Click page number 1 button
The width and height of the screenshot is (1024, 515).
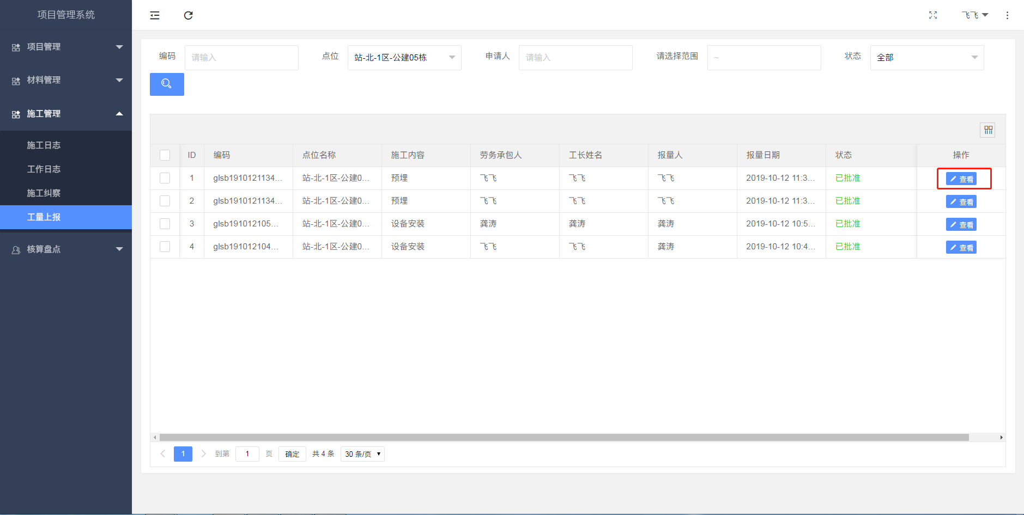[183, 454]
